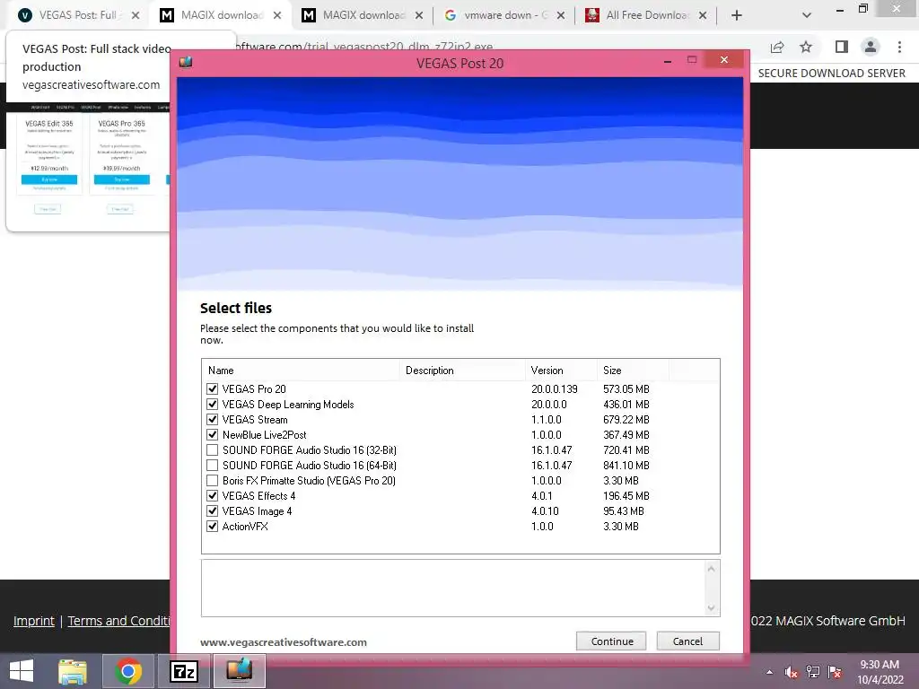Click the Description column header
The image size is (919, 689).
(462, 371)
